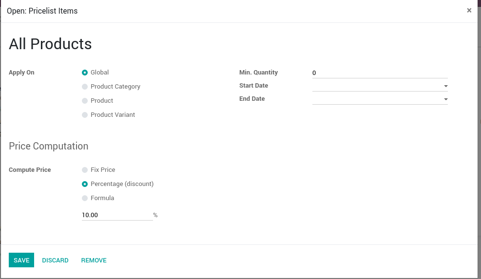Screen dimensions: 481x279
Task: Save the pricelist item
Action: [x=21, y=260]
